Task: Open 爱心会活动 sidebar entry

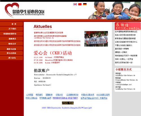Action: pyautogui.click(x=11, y=53)
